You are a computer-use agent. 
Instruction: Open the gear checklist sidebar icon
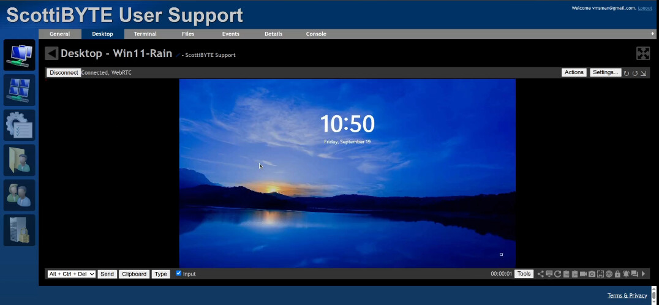(20, 125)
